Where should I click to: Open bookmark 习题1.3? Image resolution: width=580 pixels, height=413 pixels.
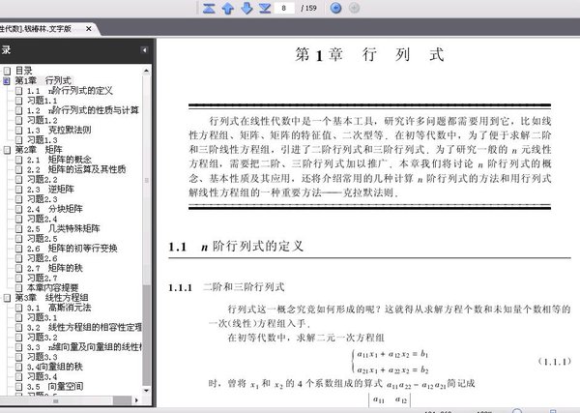(x=42, y=140)
